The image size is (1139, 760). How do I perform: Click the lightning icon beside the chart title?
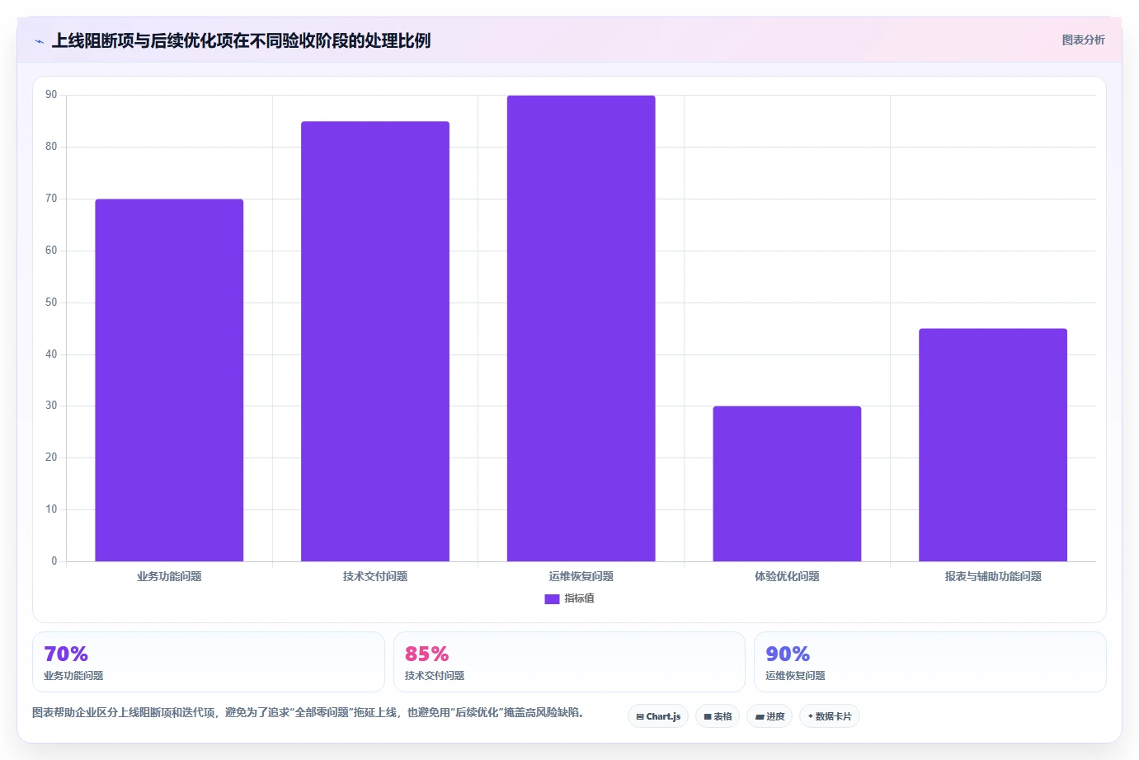click(39, 41)
